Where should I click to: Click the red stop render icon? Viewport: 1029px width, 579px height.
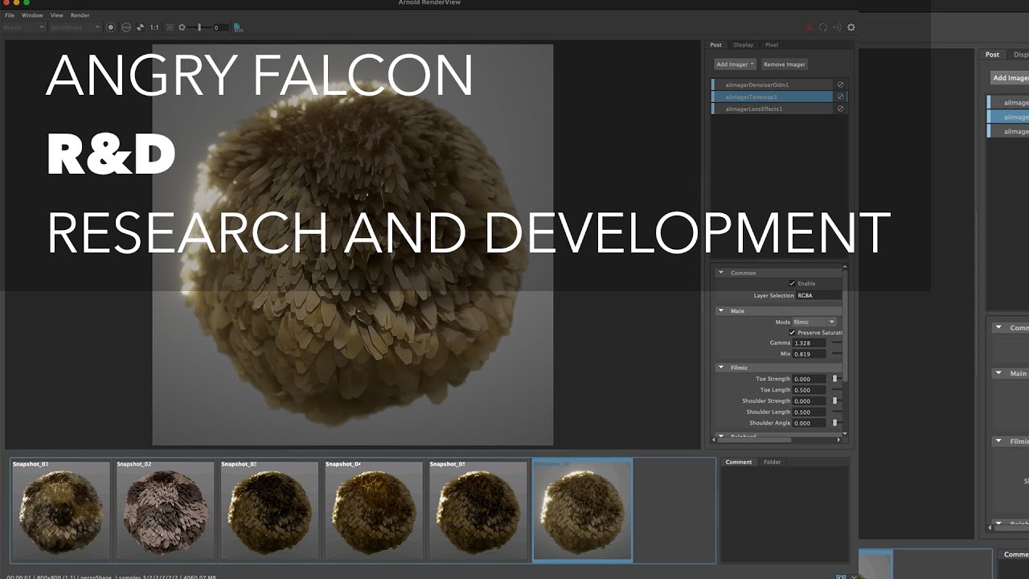[x=810, y=27]
